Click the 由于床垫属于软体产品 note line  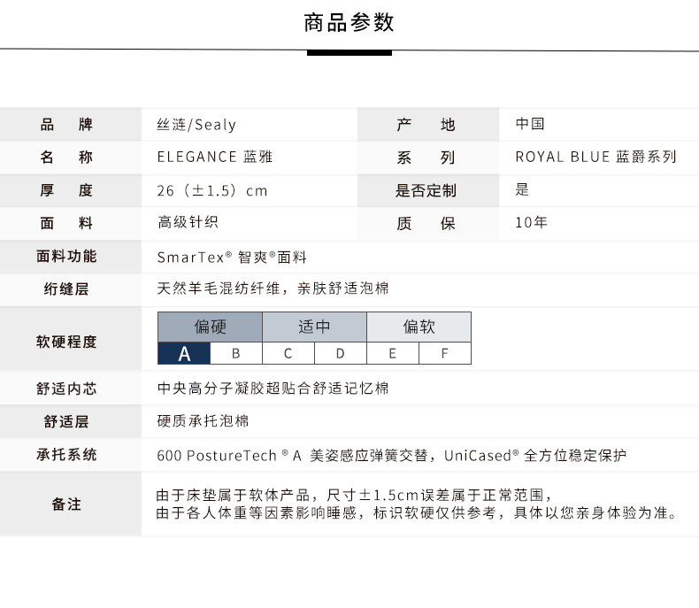click(355, 495)
